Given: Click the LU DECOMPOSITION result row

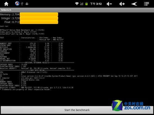Looking at the screenshot, I should 31,61.
